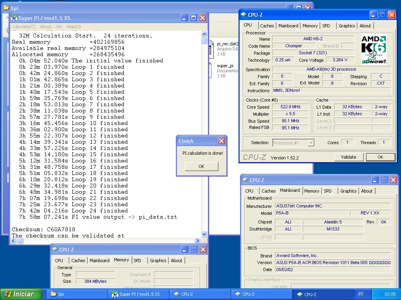Image resolution: width=401 pixels, height=300 pixels.
Task: Click the Code Name value Chomper
Action: [294, 46]
